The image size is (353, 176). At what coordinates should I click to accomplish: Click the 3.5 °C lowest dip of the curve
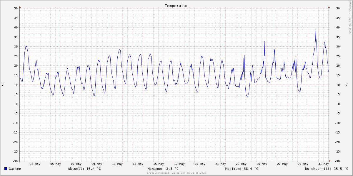point(247,97)
